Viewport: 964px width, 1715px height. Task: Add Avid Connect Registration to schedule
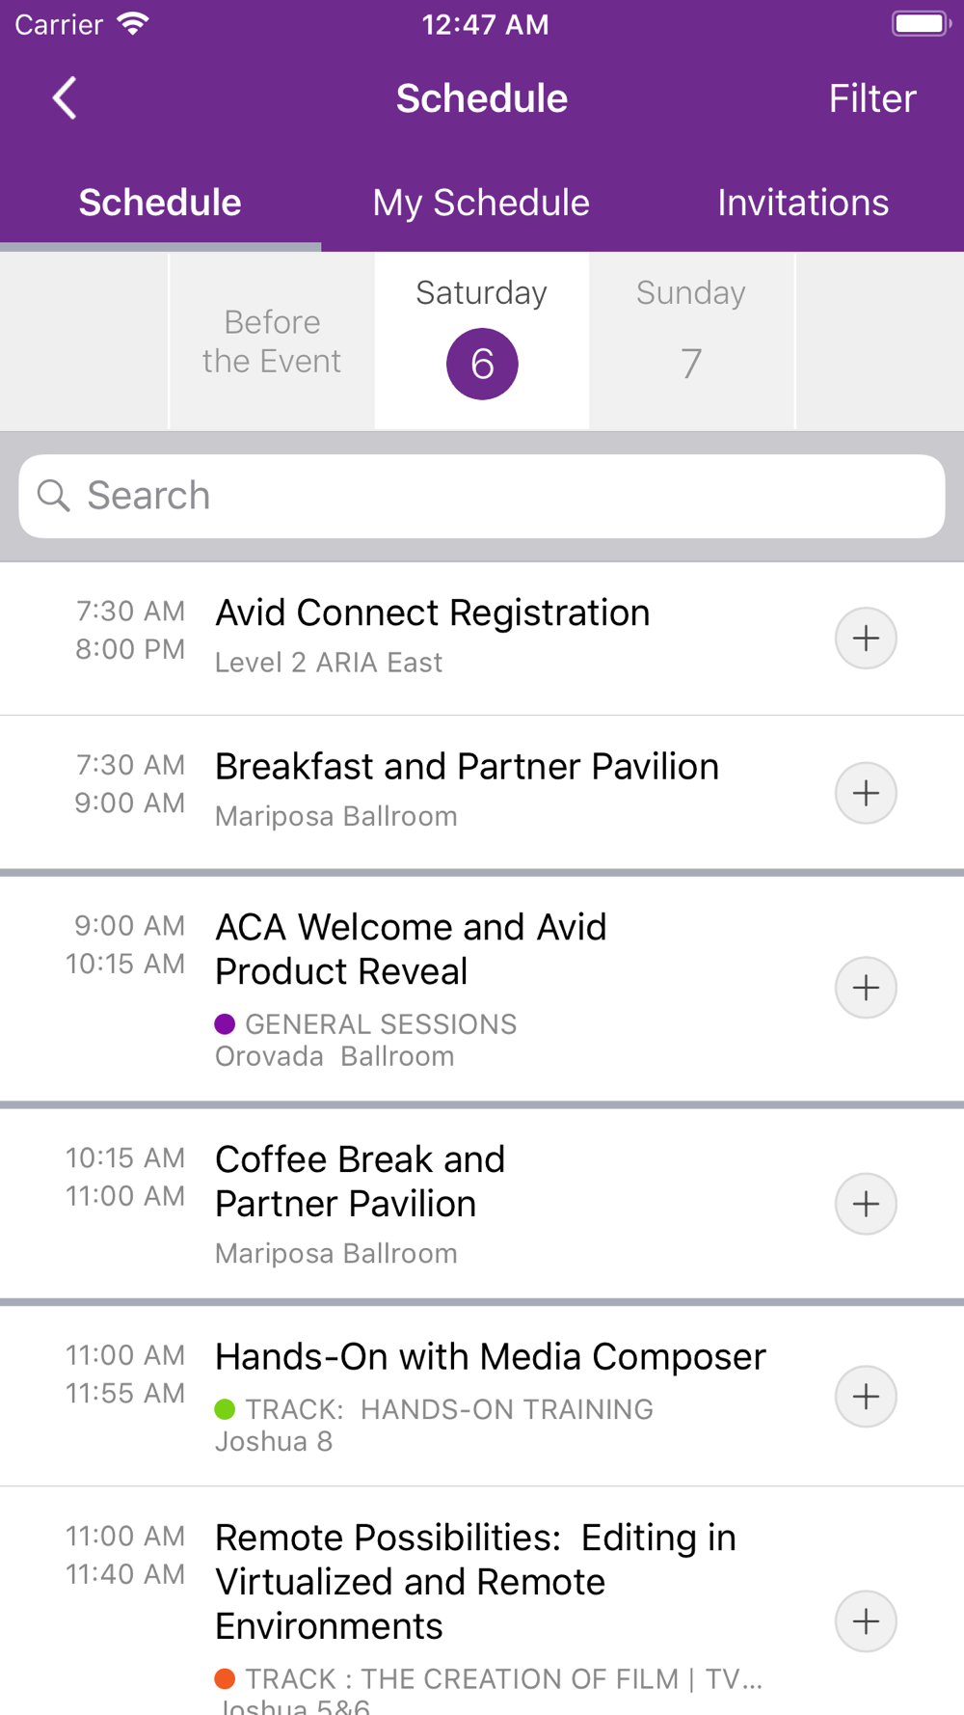pos(866,639)
